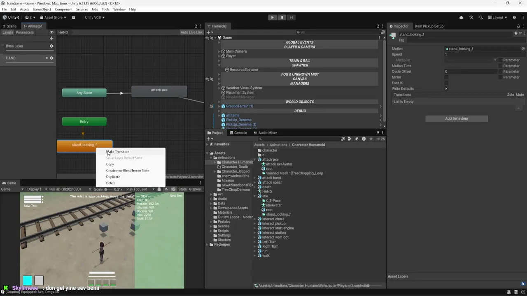Switch to Item Pickup Setup tab
This screenshot has width=527, height=296.
point(429,26)
